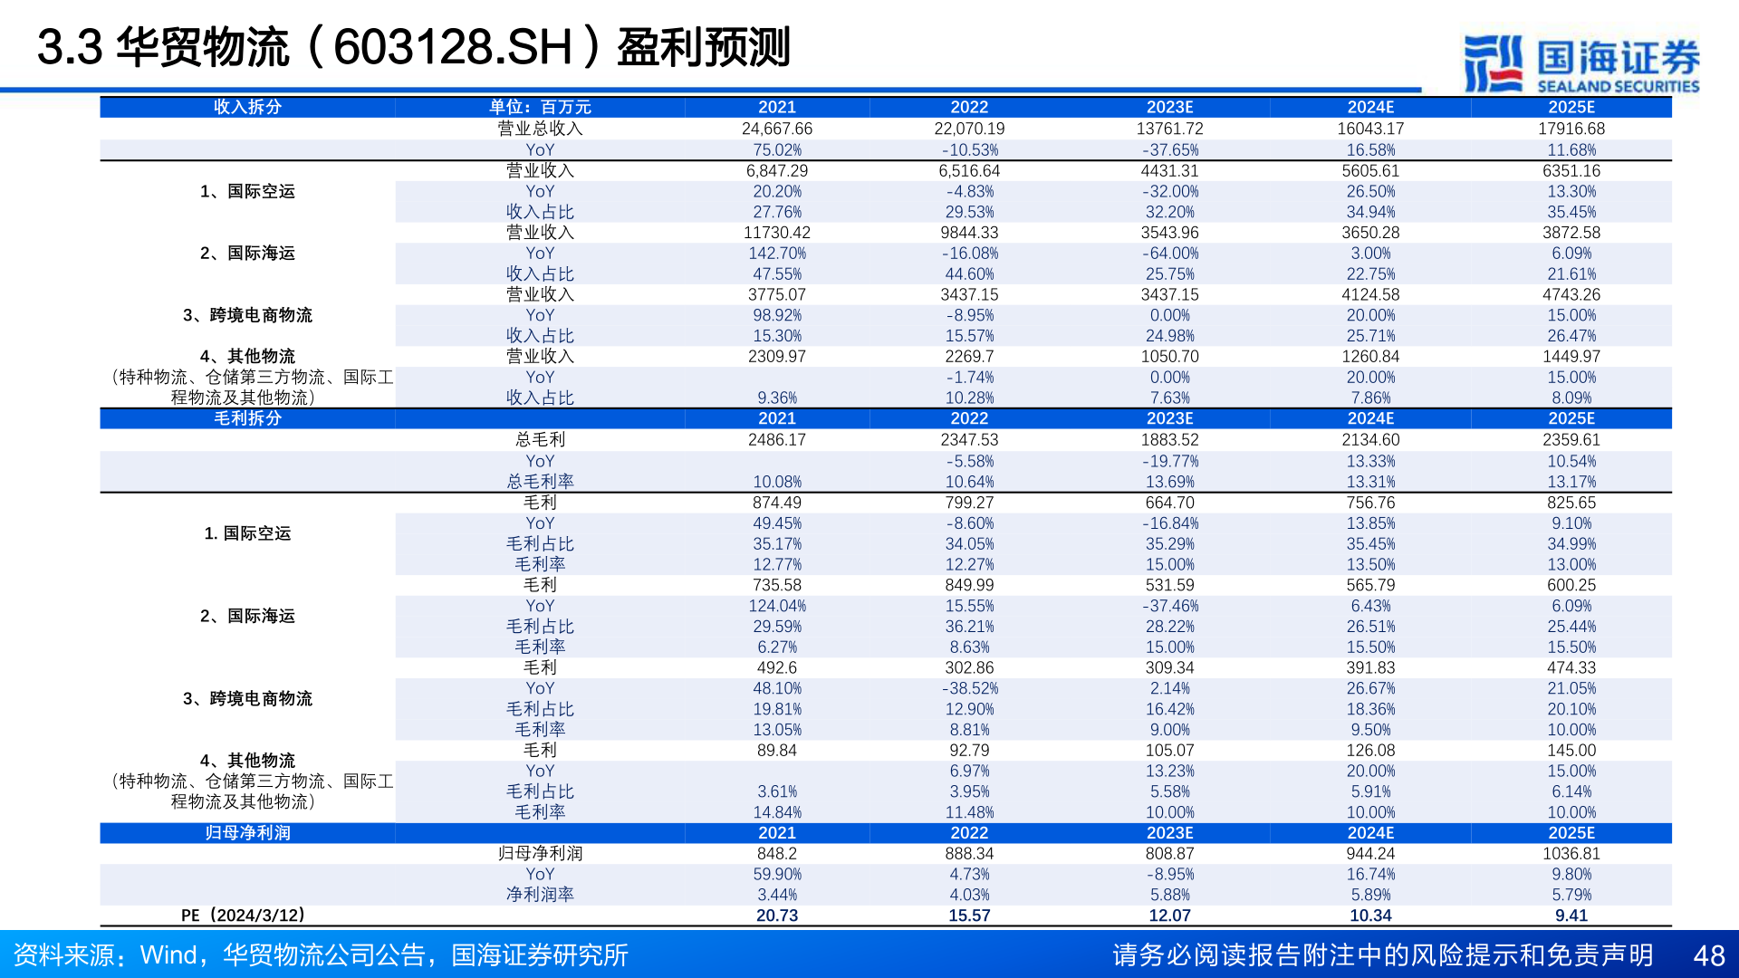Select other logistics revenue 2309.97
Image resolution: width=1739 pixels, height=978 pixels.
[777, 357]
